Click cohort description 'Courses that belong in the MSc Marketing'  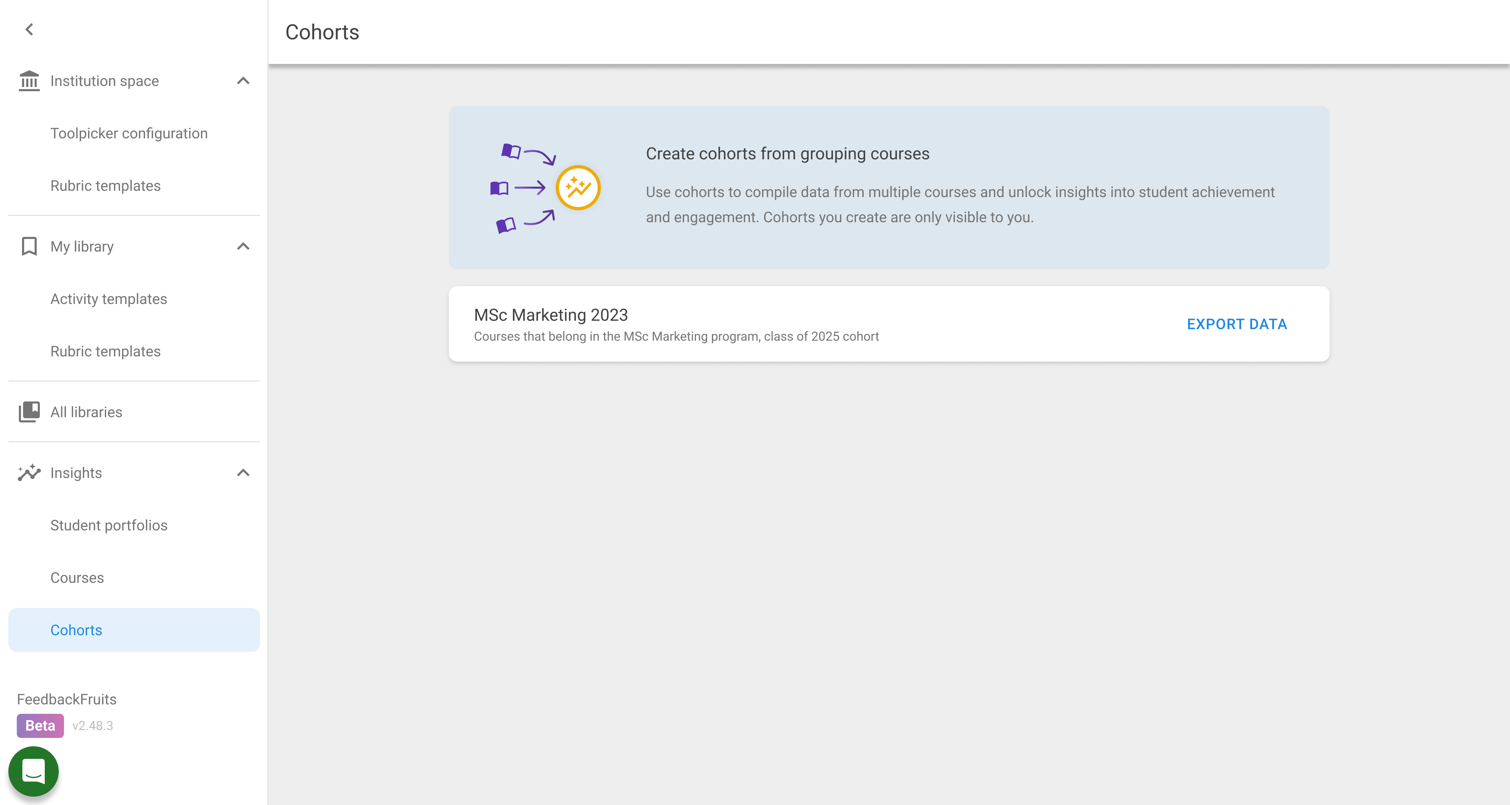(x=676, y=337)
